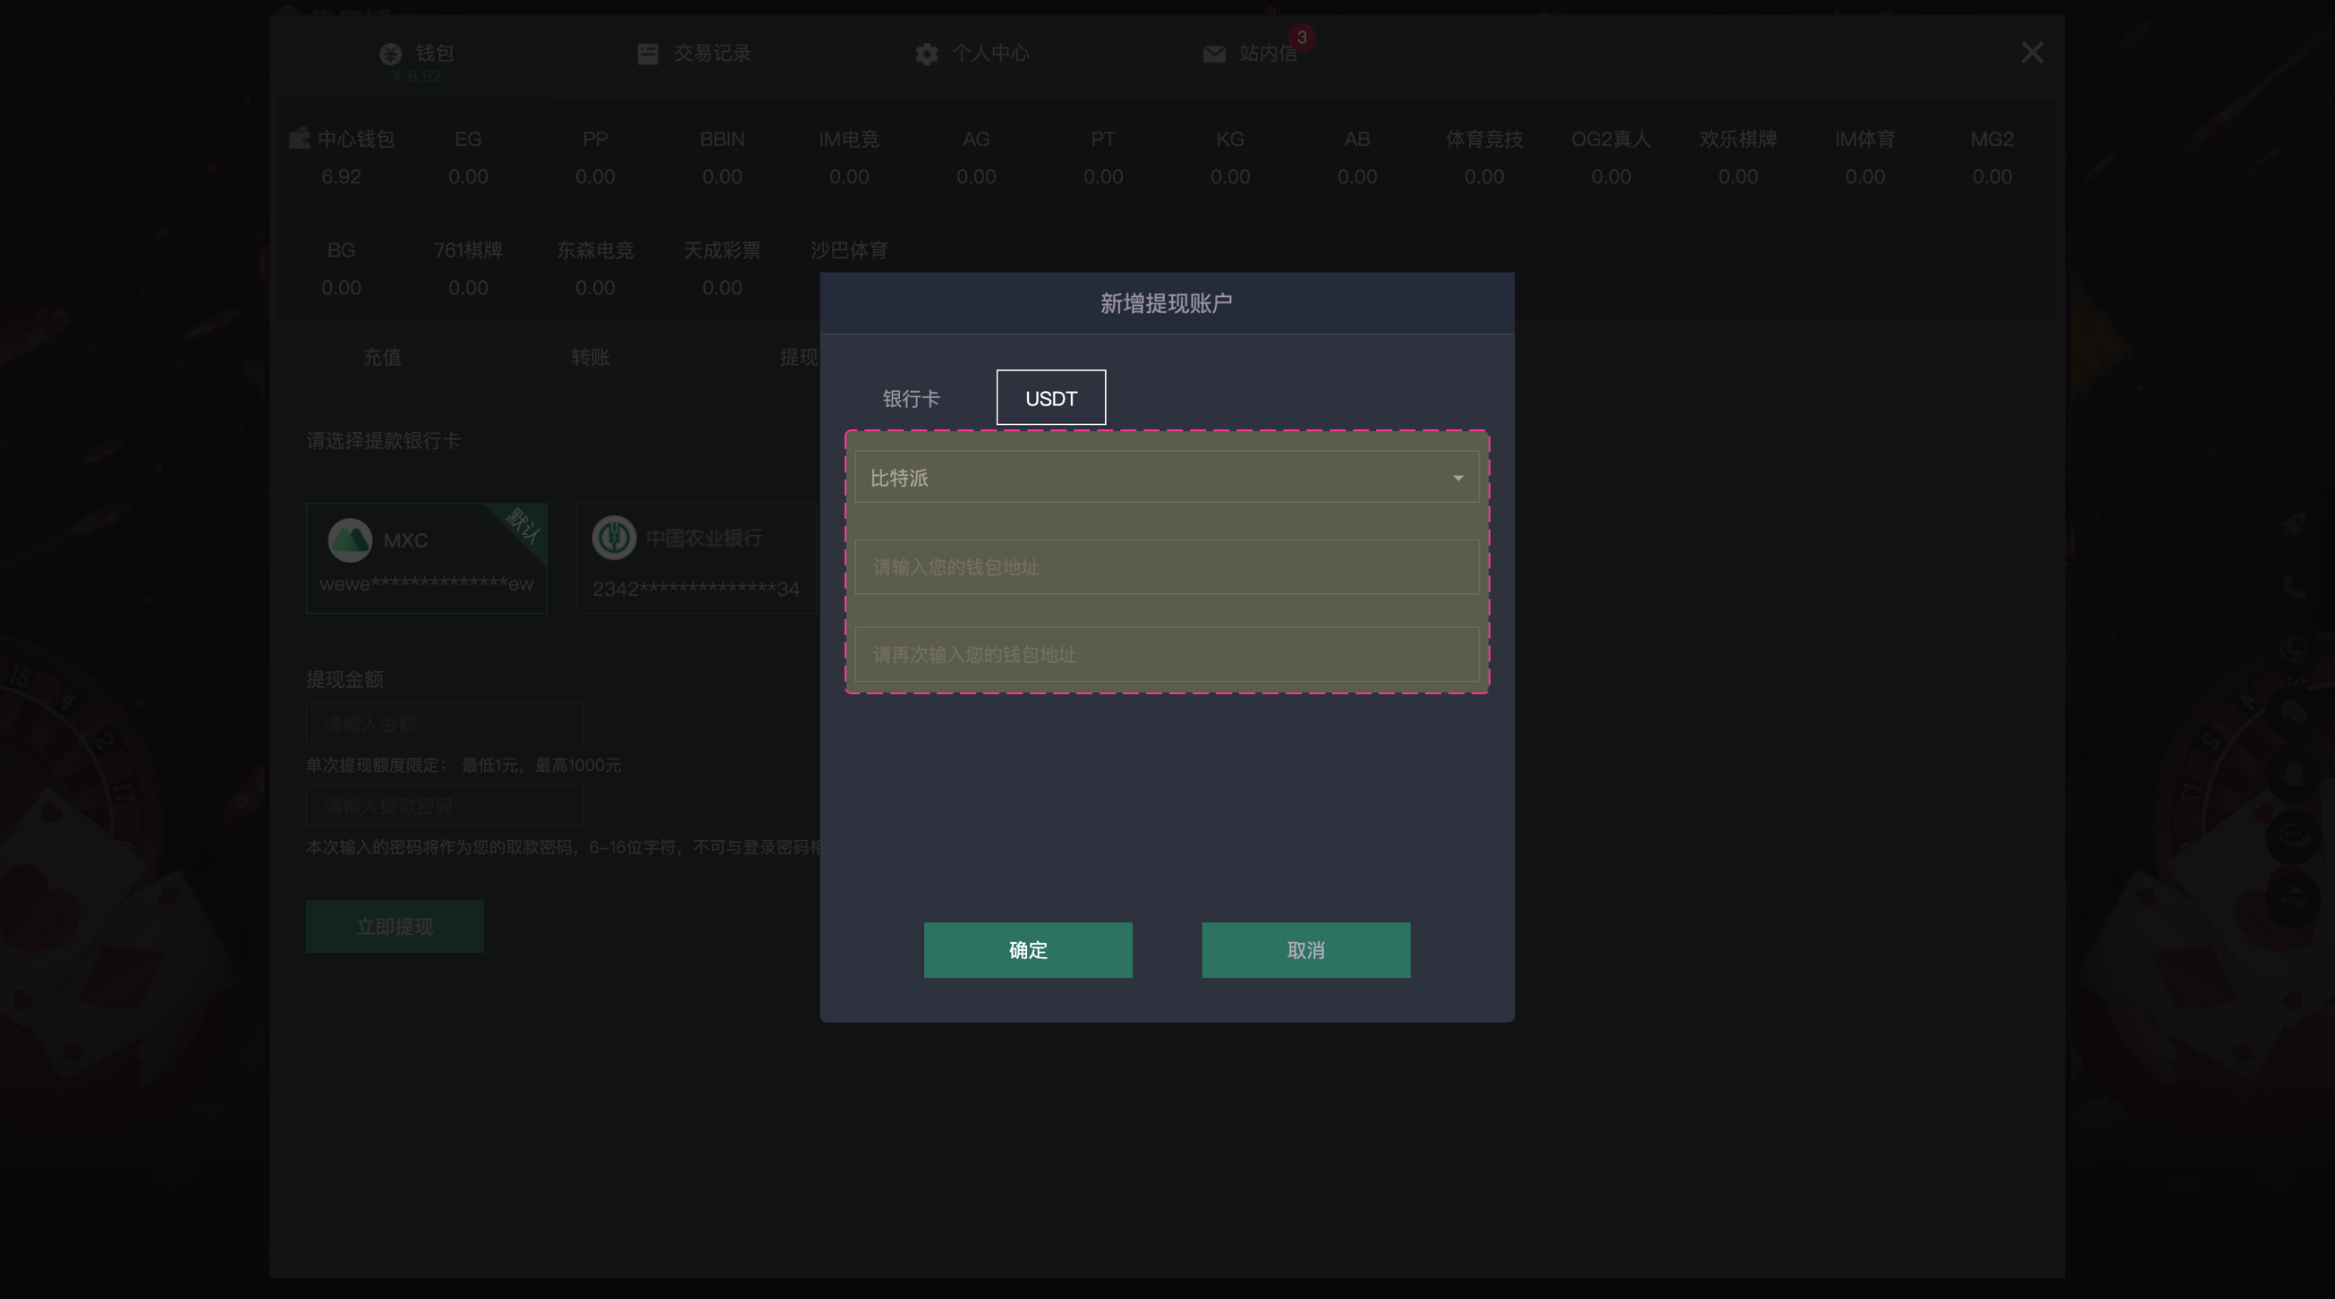Click the 立即提现 withdraw button

[x=395, y=927]
